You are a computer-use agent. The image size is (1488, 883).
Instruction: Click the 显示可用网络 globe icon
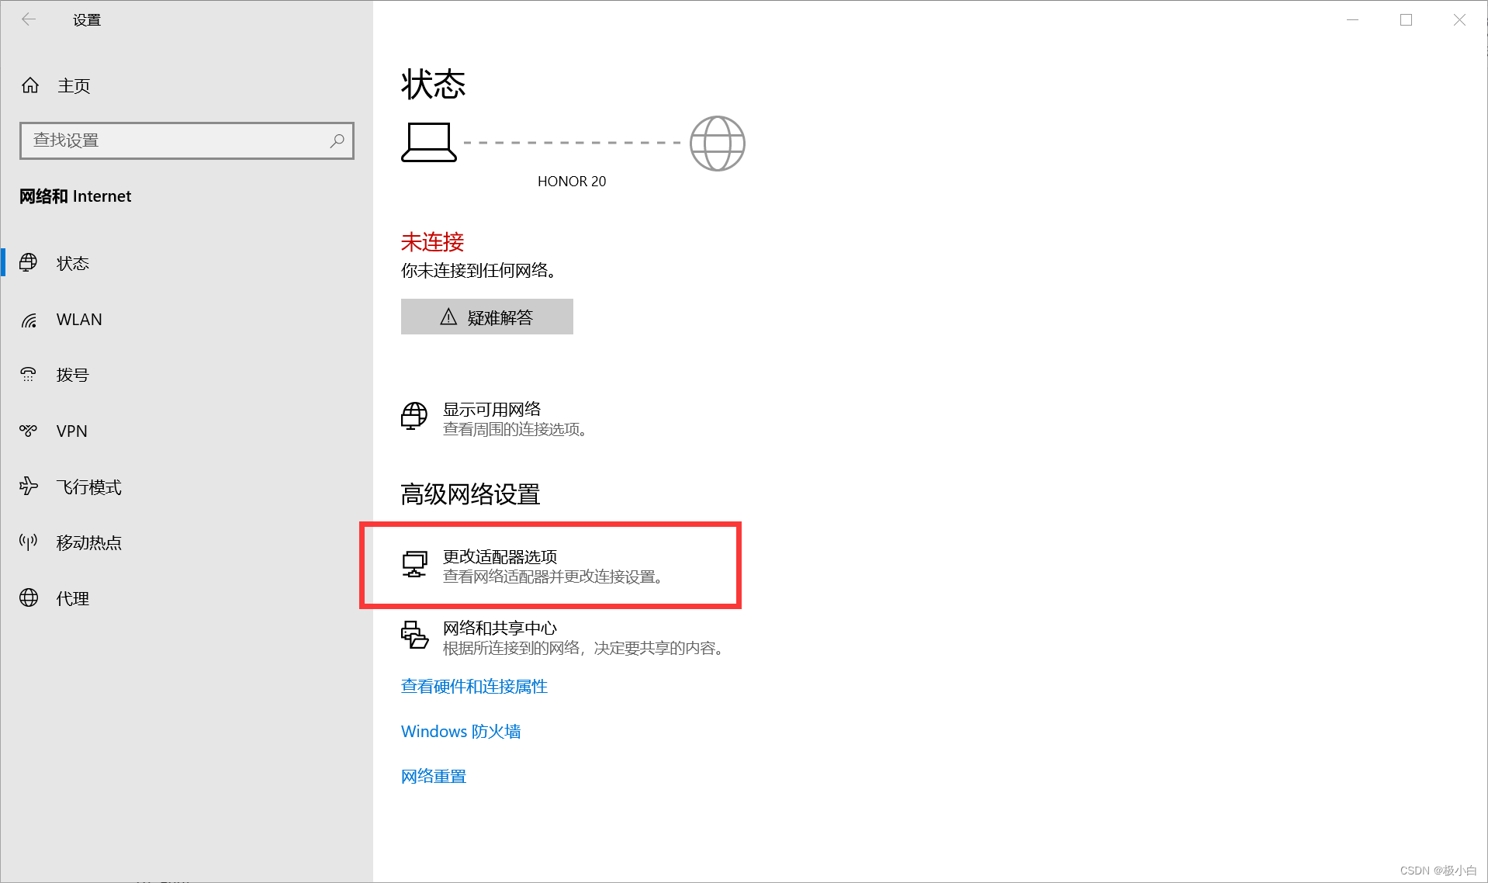pos(414,417)
